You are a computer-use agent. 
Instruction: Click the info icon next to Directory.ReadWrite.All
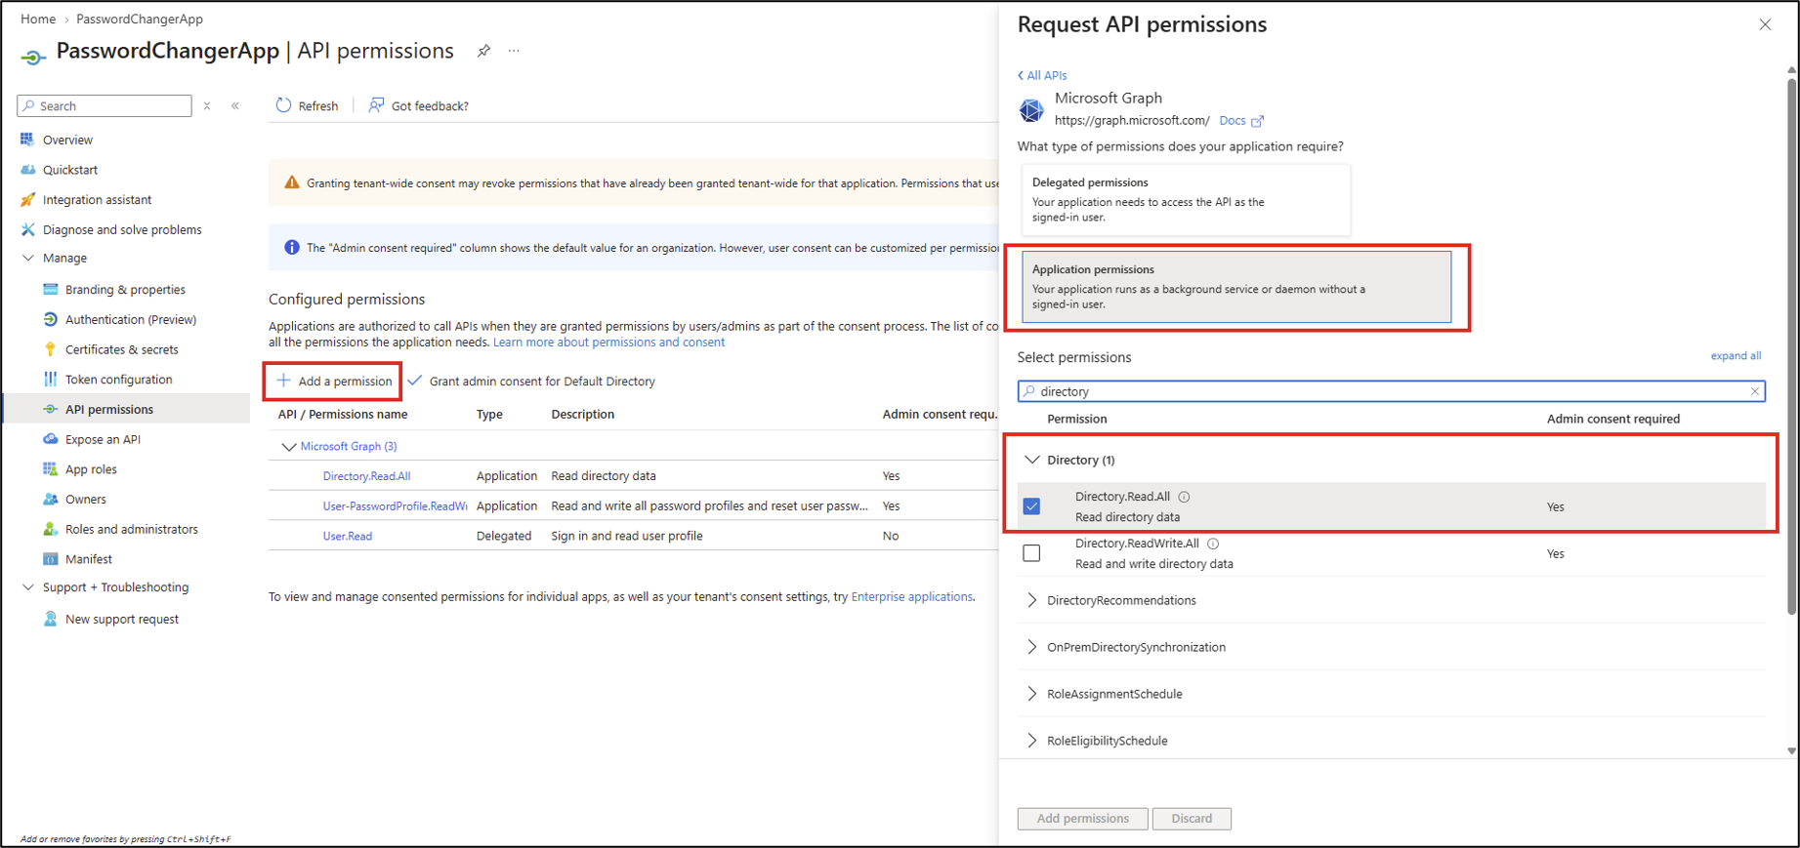(x=1213, y=544)
